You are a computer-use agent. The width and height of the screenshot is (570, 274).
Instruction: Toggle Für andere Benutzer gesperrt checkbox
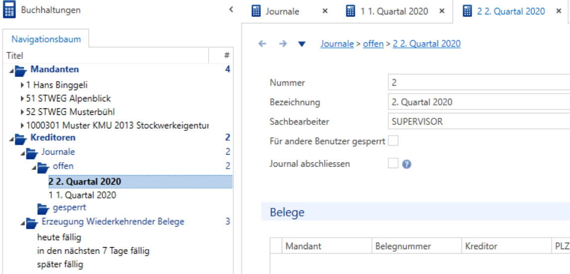393,141
